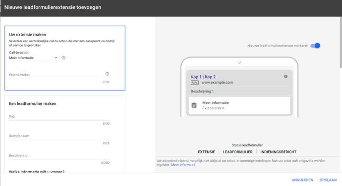This screenshot has height=186, width=342.
Task: Click the 0/25 character counter
Action: pyautogui.click(x=106, y=143)
